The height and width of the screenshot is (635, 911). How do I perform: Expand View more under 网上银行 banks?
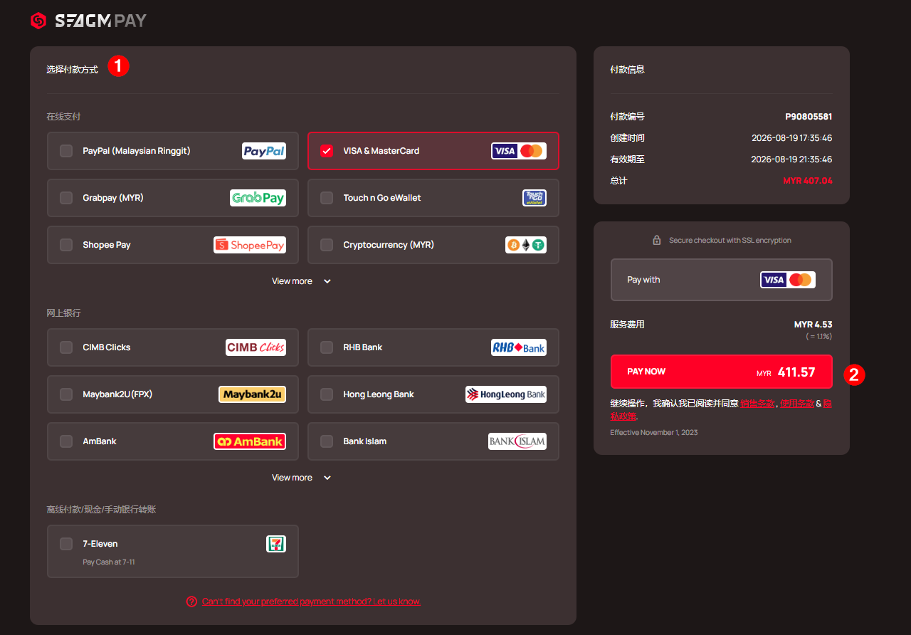click(x=302, y=478)
